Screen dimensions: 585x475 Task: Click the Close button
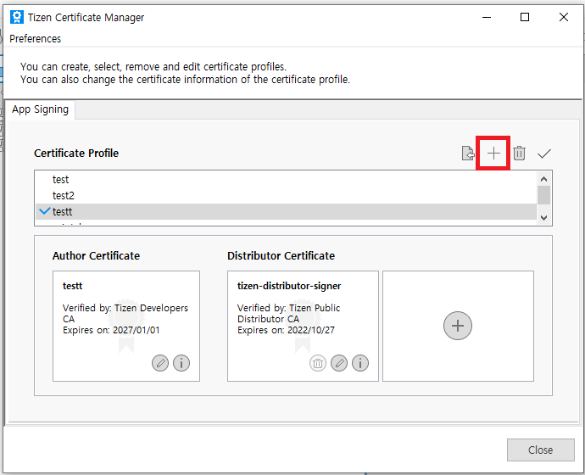coord(541,450)
